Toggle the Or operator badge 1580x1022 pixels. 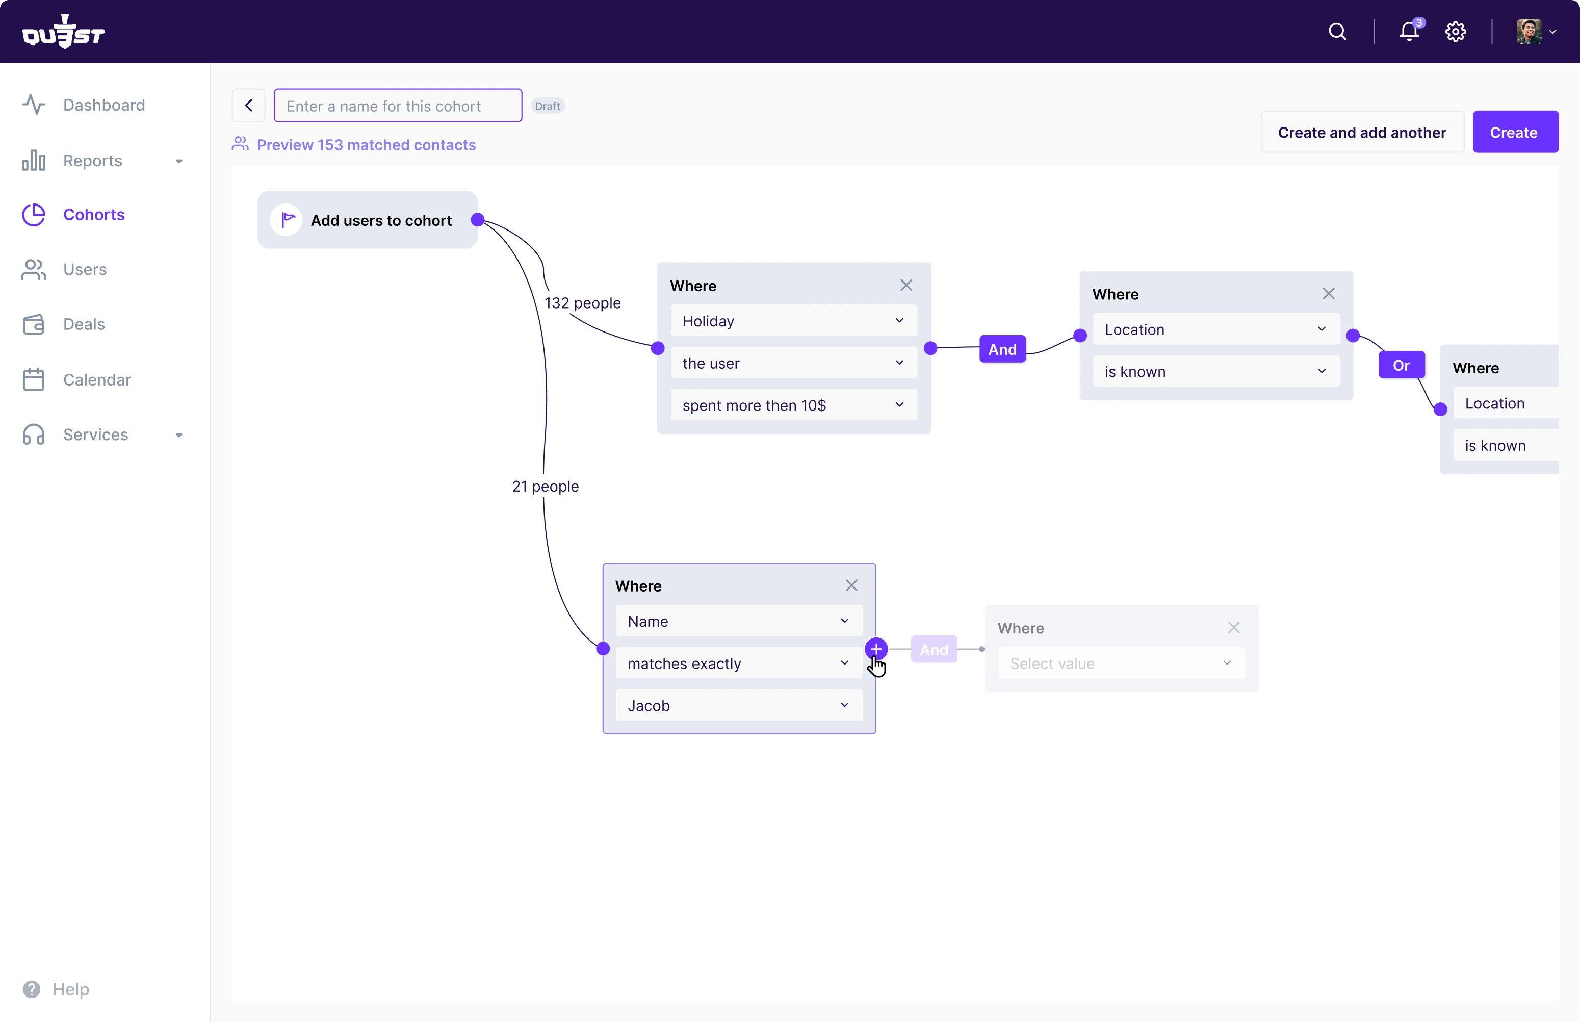1401,365
